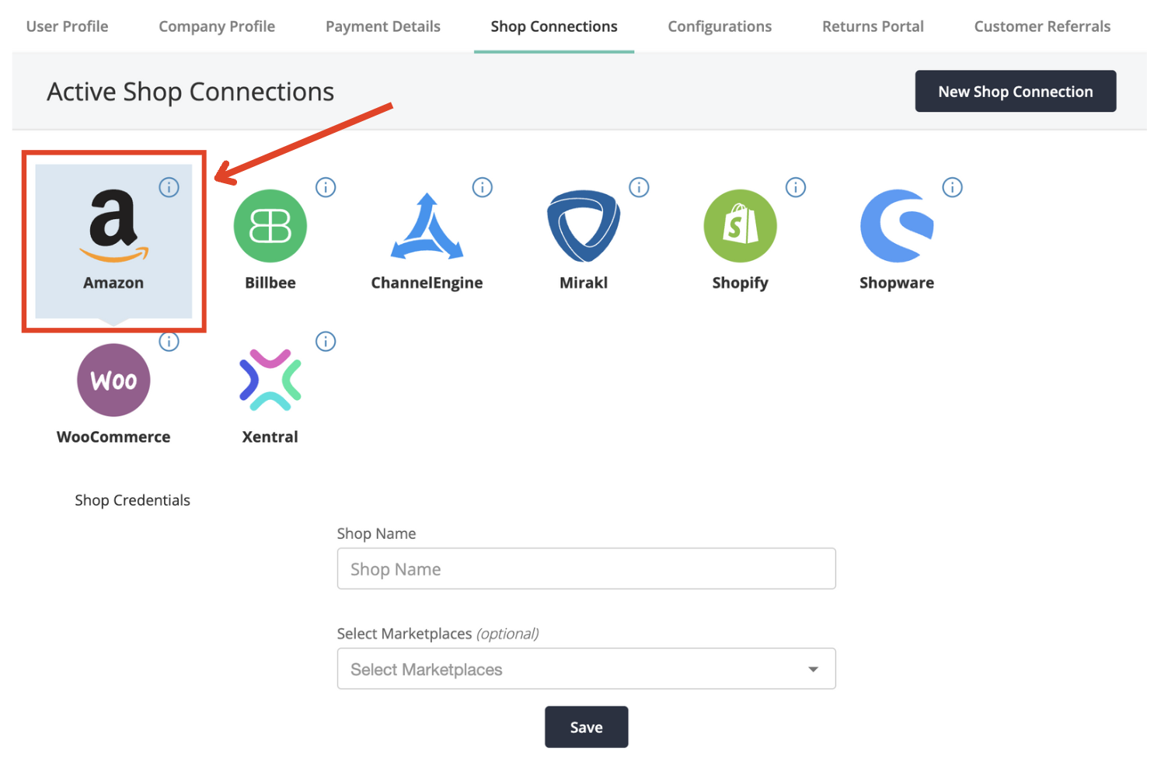Open info icon for Amazon

169,187
